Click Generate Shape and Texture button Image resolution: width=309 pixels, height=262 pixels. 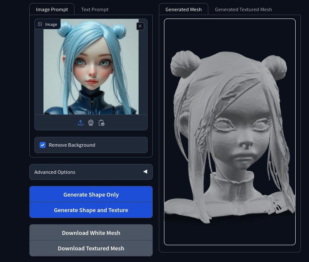tap(91, 210)
